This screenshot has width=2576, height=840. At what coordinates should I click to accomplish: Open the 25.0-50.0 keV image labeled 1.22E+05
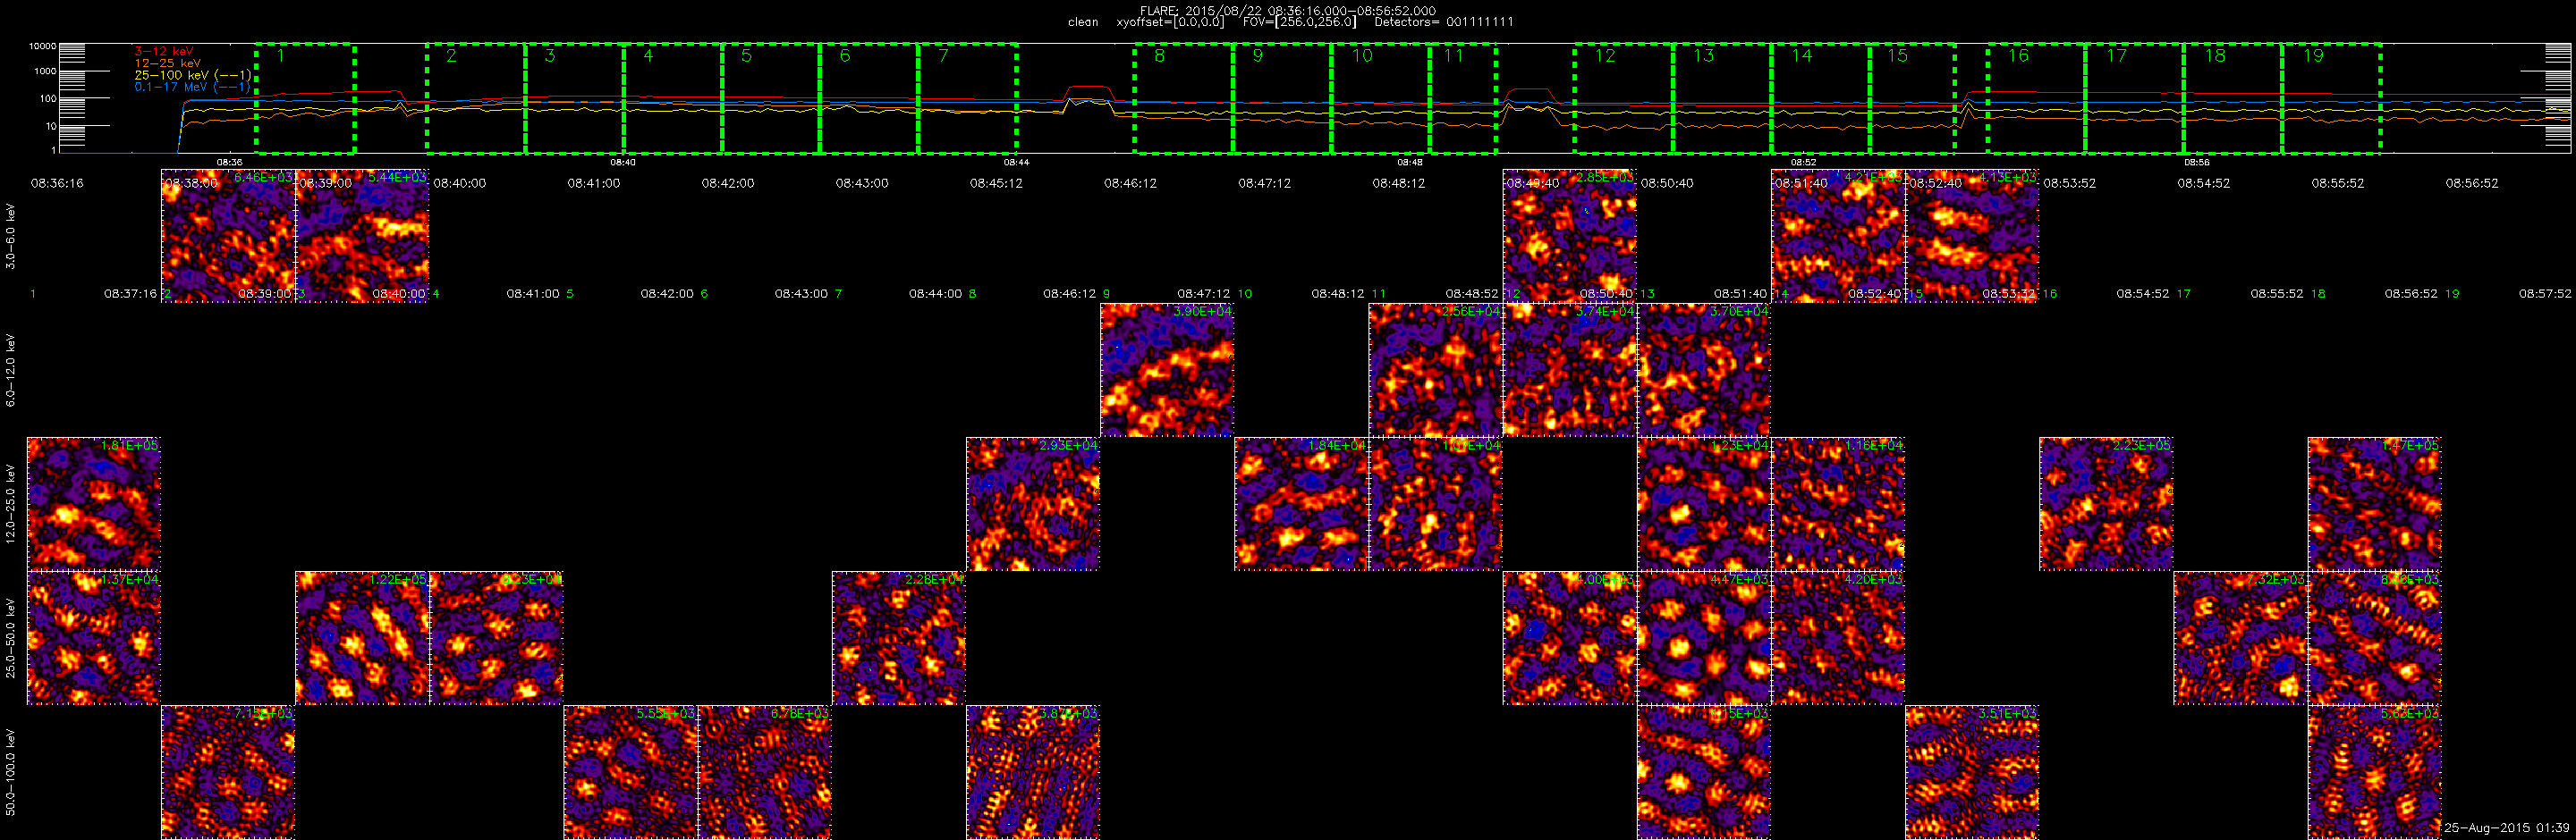362,638
